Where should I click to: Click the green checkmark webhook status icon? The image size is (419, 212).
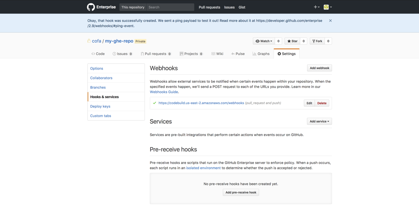pyautogui.click(x=154, y=103)
